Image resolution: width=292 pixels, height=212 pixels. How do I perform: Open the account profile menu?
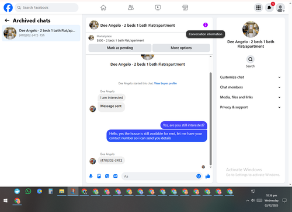click(280, 8)
